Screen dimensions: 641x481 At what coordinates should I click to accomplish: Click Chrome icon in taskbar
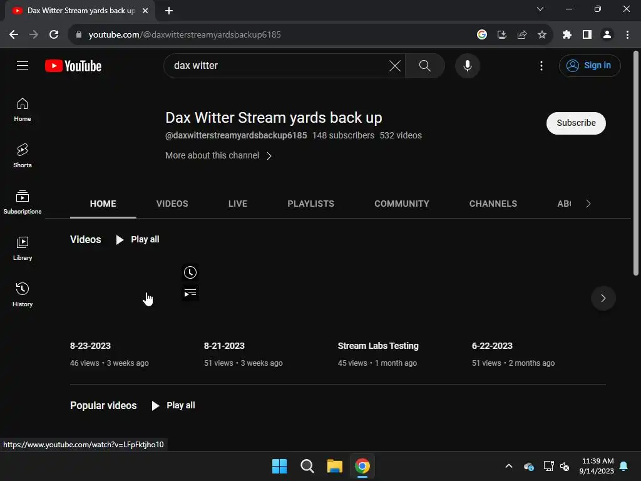[362, 466]
